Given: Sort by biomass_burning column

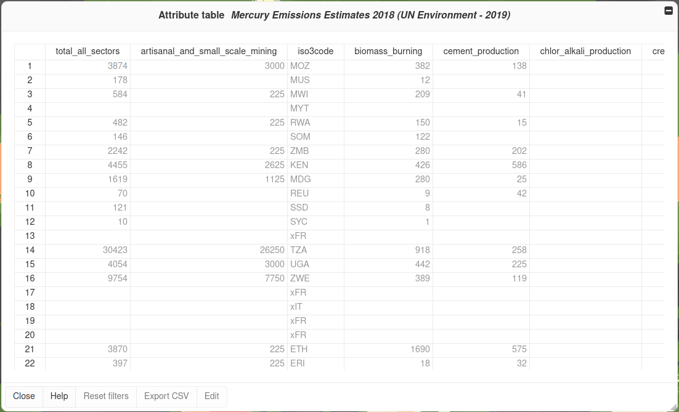Looking at the screenshot, I should 389,51.
